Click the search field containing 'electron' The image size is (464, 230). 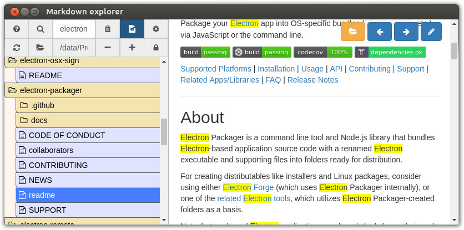[74, 29]
